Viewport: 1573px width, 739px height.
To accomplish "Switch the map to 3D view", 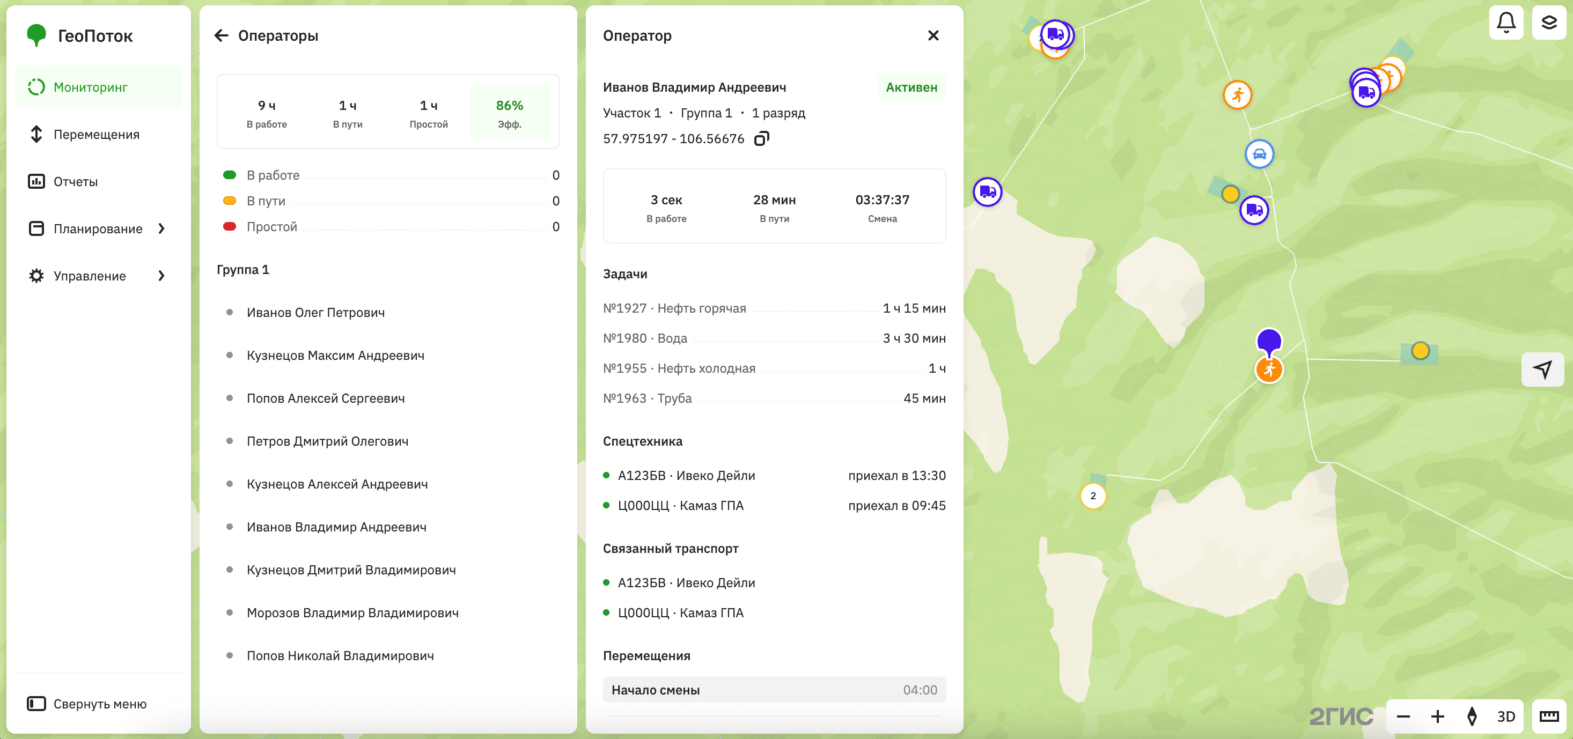I will 1506,716.
